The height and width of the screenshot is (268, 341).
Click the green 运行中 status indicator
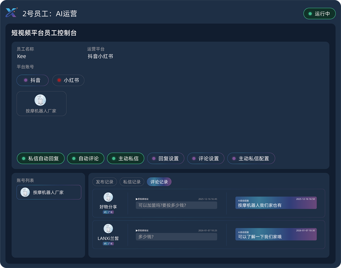click(x=319, y=14)
